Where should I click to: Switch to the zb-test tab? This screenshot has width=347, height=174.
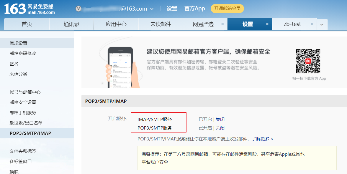pos(292,24)
